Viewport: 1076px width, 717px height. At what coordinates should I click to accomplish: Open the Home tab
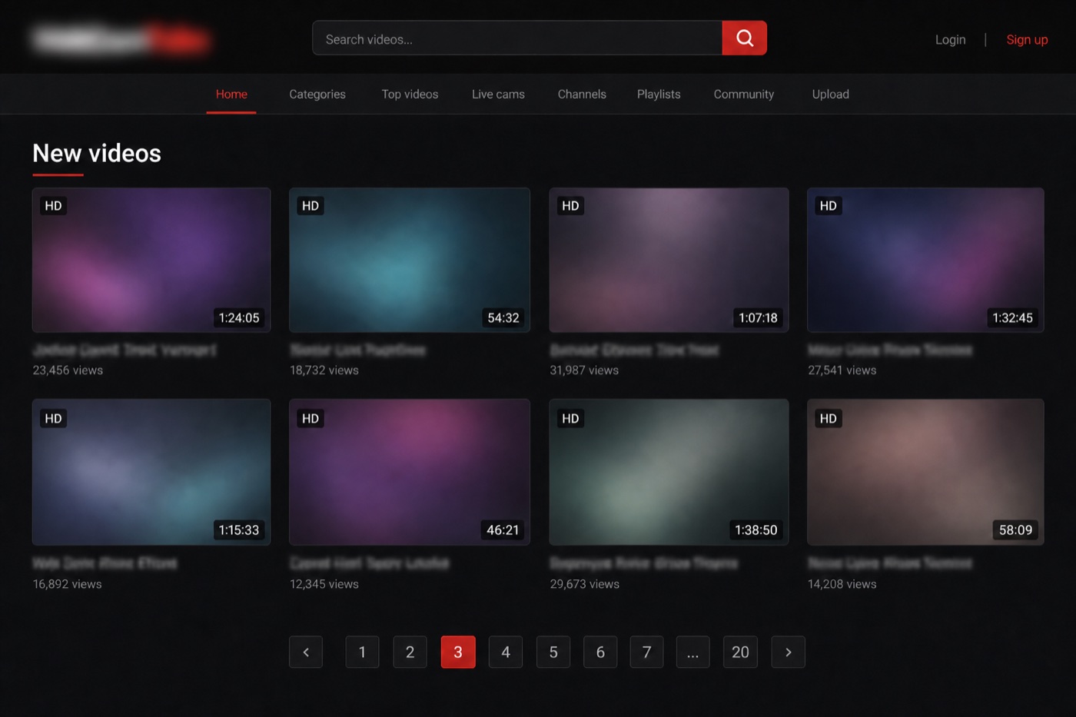[x=231, y=94]
